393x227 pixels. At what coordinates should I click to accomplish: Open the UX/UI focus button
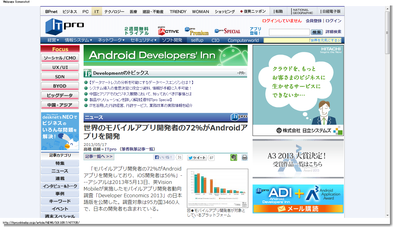pos(60,67)
